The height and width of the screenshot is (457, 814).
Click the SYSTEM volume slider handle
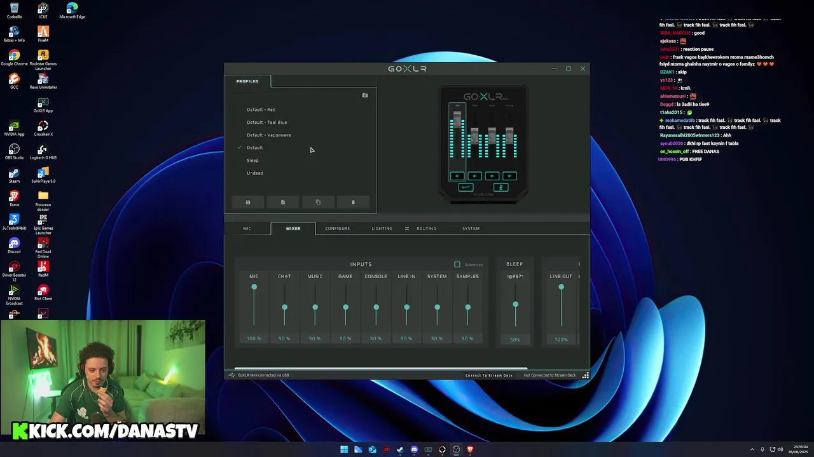pyautogui.click(x=437, y=307)
